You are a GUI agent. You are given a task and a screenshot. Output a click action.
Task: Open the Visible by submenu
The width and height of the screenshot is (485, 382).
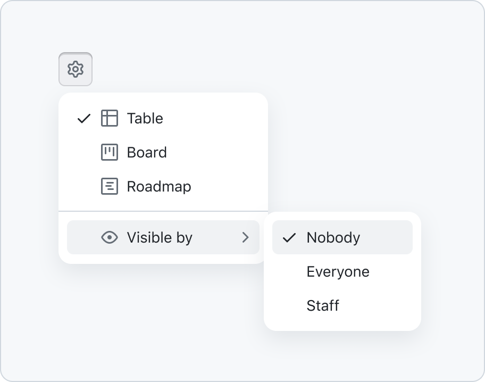tap(163, 237)
